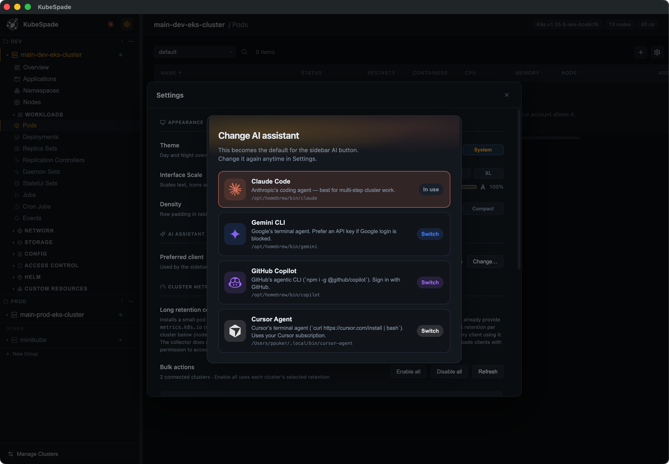Click Refresh in bulk actions
669x464 pixels.
click(x=488, y=372)
